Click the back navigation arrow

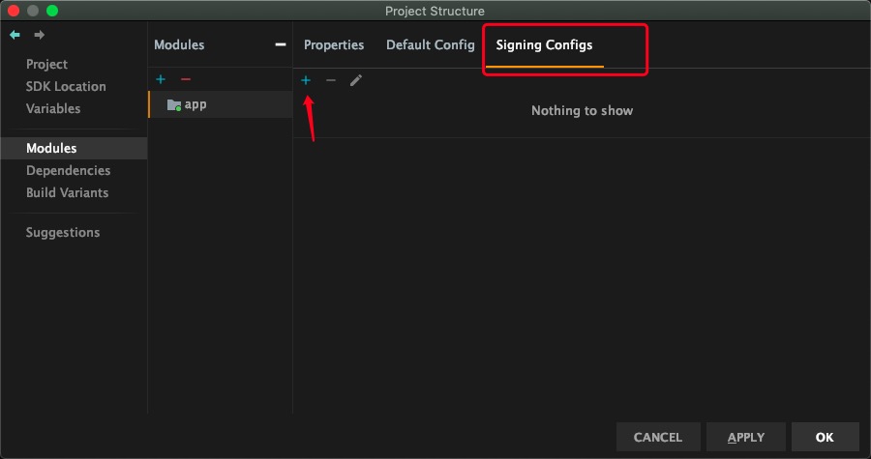pyautogui.click(x=15, y=35)
